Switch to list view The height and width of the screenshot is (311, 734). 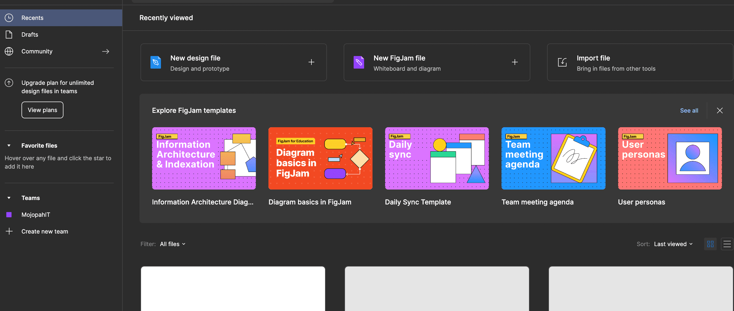point(727,244)
